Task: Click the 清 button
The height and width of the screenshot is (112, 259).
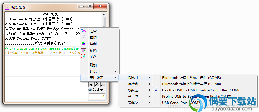Action: click(x=91, y=84)
